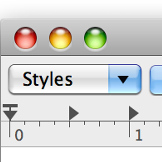The image size is (162, 162).
Task: Click the blue button right of Styles
Action: click(156, 79)
